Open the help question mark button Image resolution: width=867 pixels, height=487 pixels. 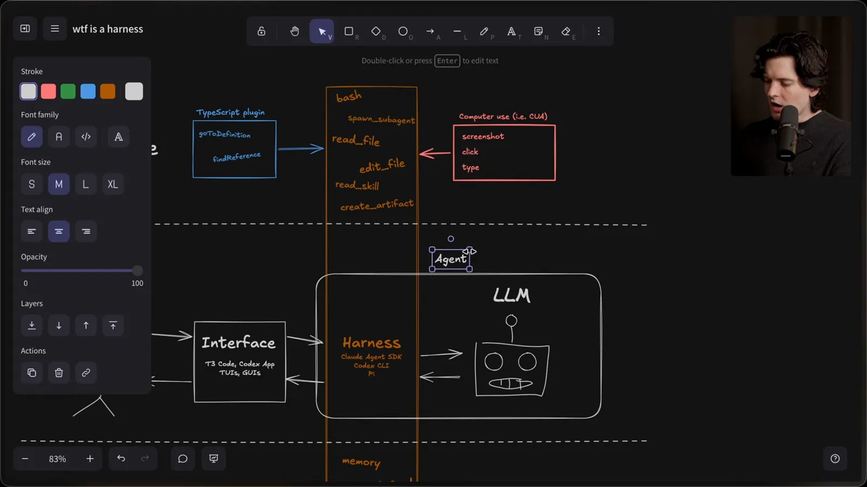[x=835, y=459]
